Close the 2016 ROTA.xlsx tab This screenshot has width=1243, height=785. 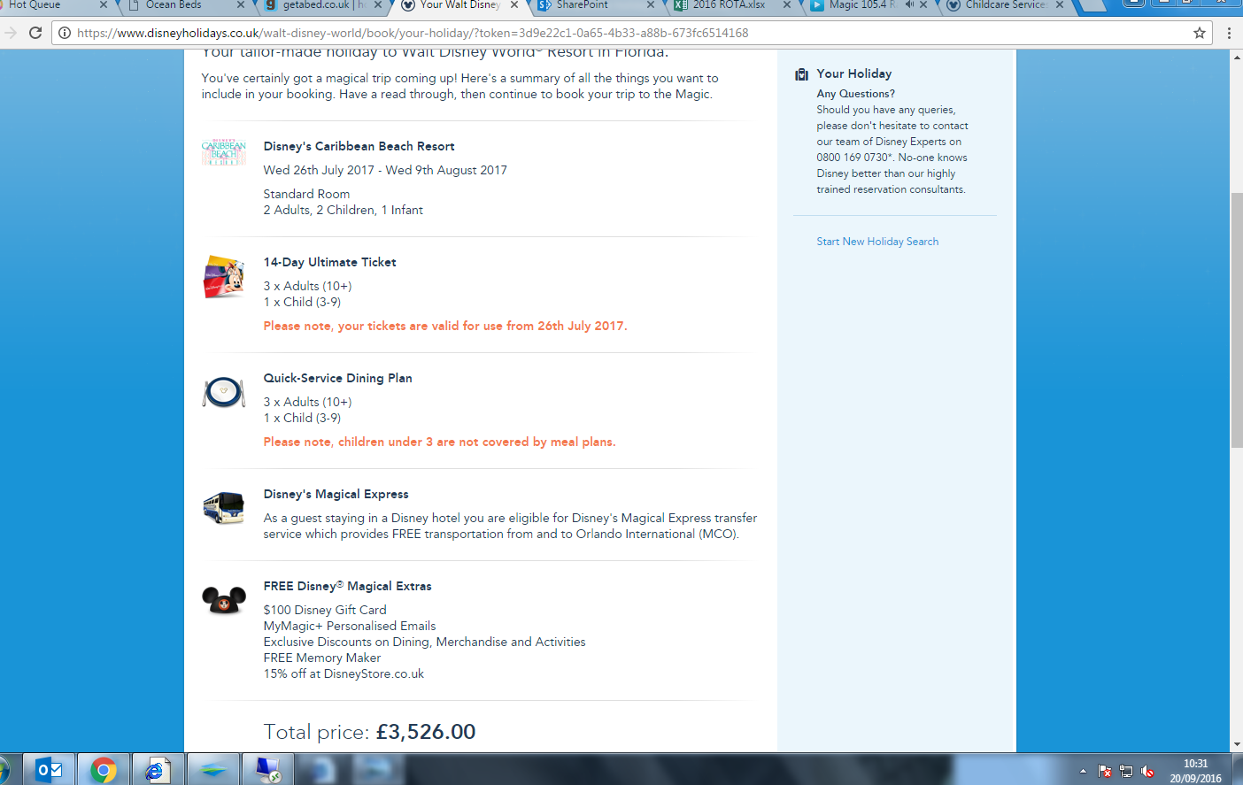point(787,4)
